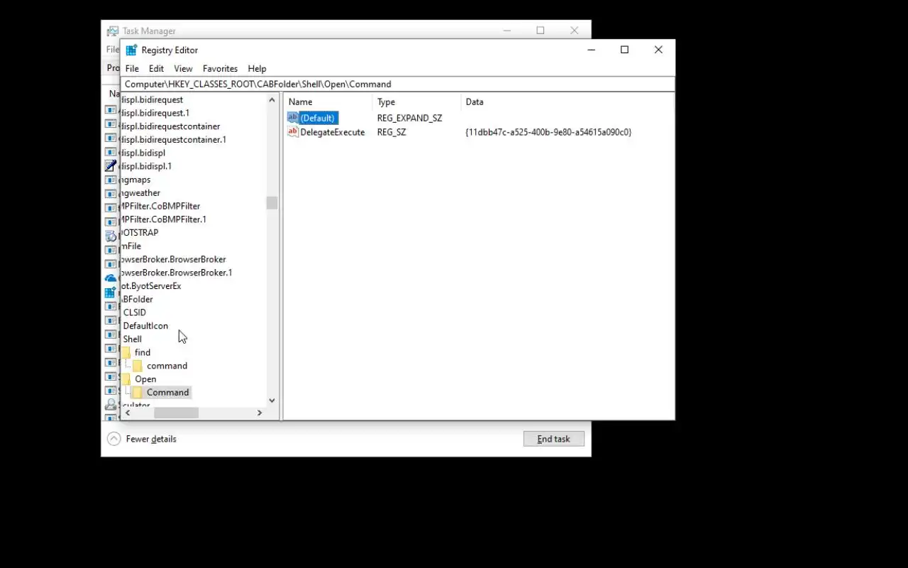Open the View menu
Screen dimensions: 908x568
(x=183, y=69)
